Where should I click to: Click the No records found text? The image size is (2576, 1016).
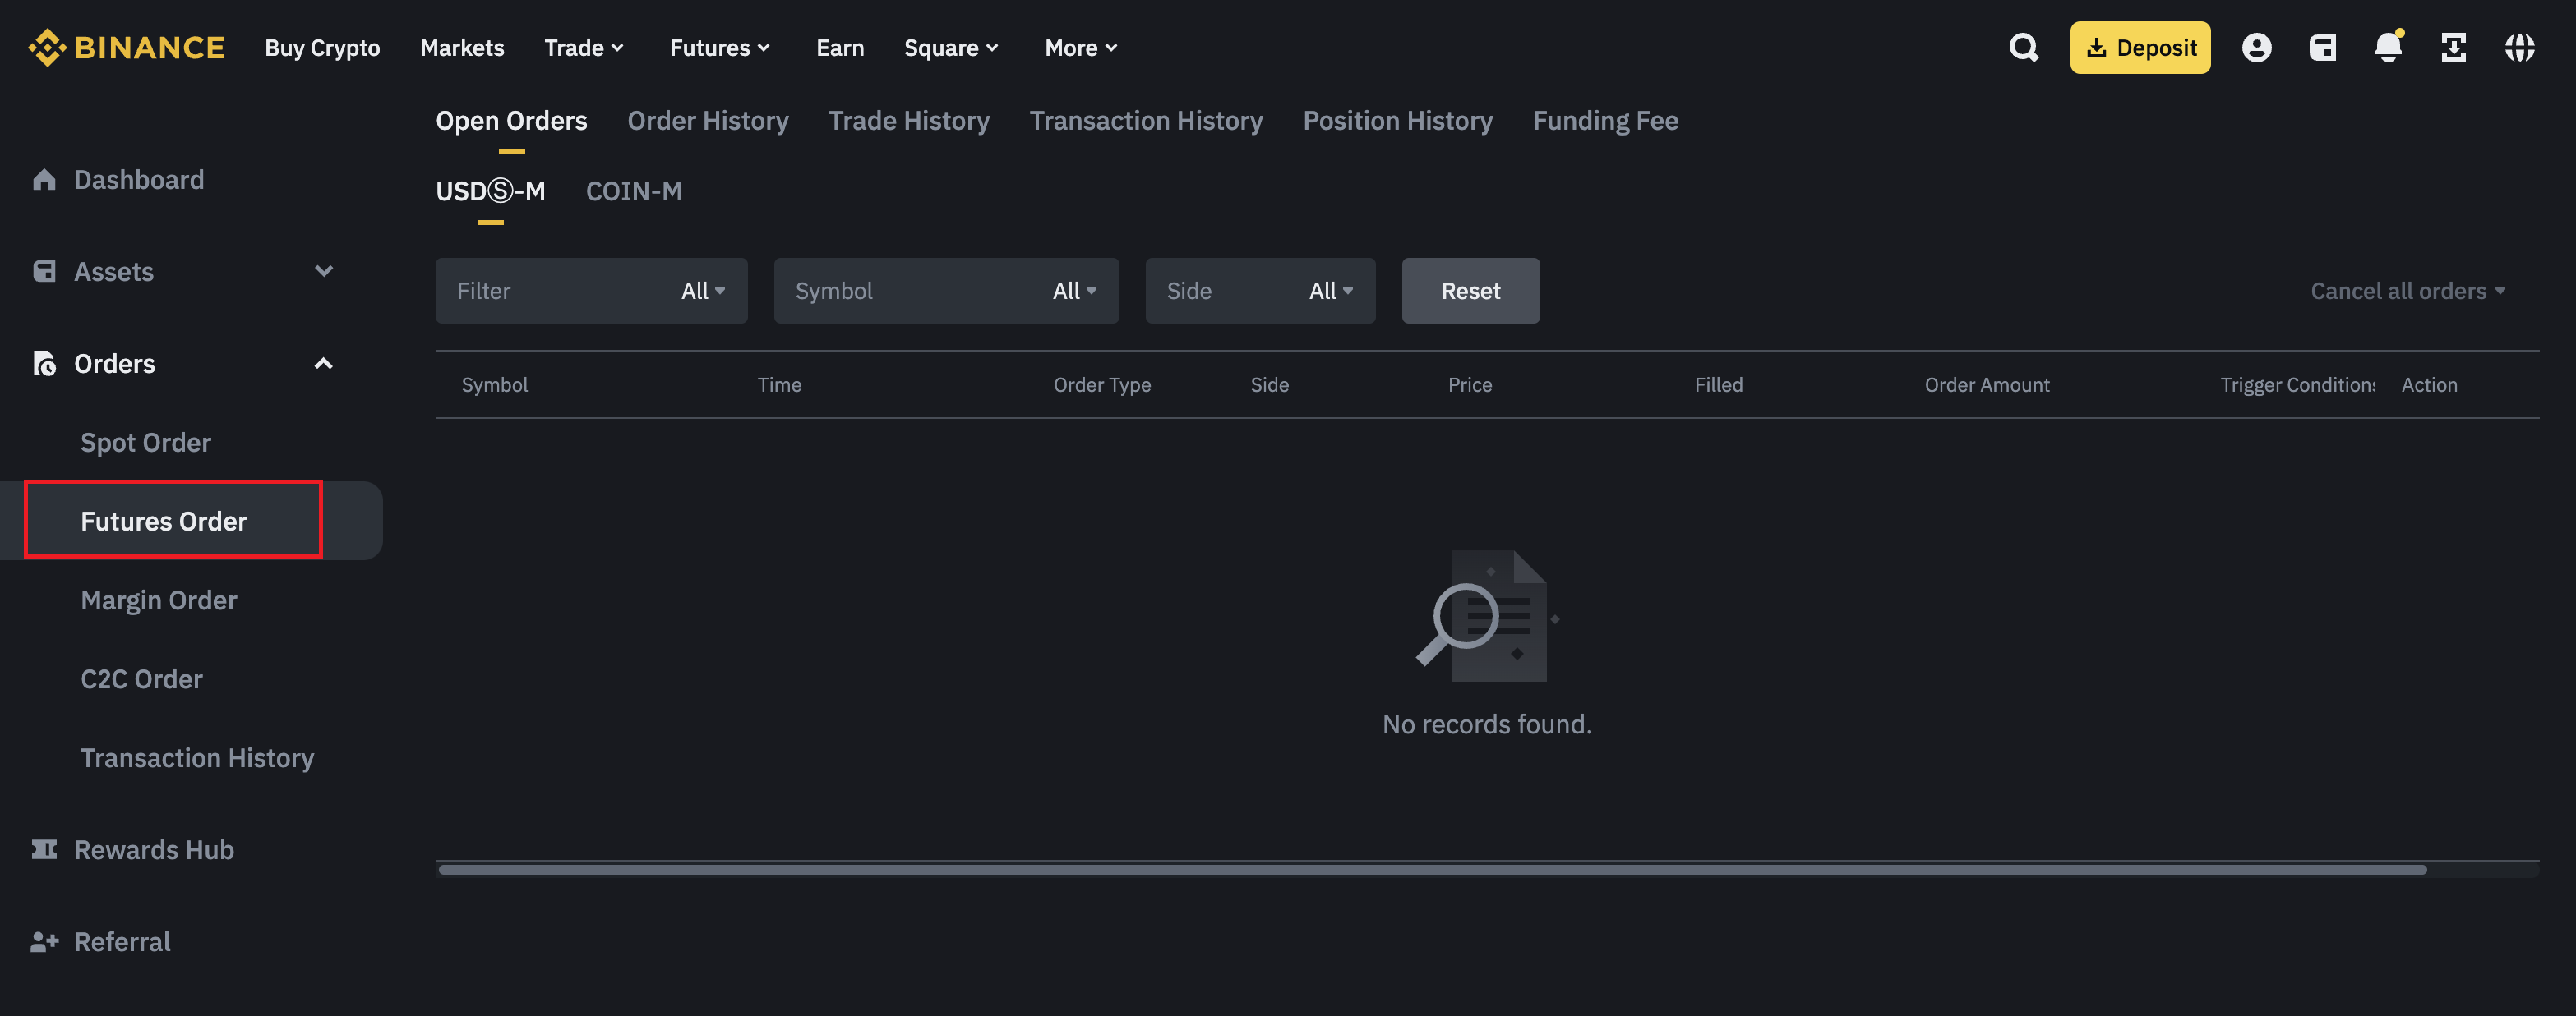coord(1487,724)
